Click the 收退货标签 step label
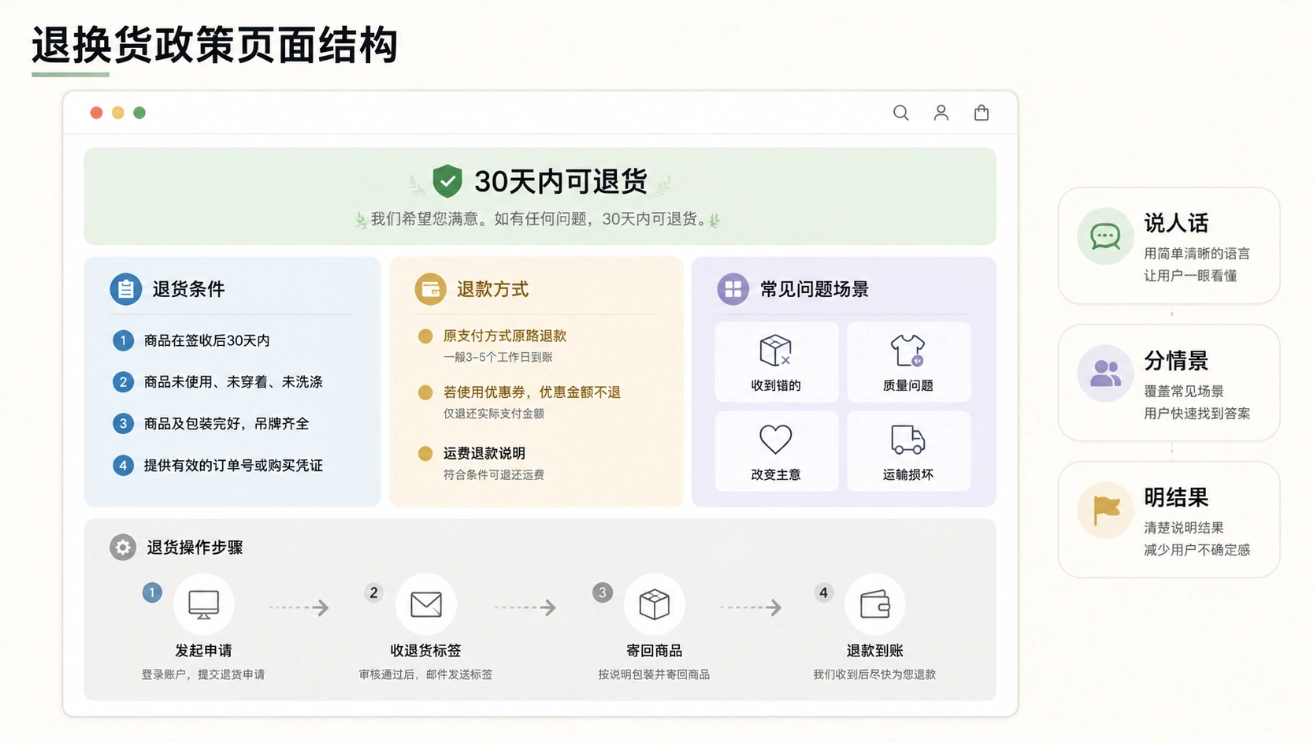 pyautogui.click(x=425, y=651)
